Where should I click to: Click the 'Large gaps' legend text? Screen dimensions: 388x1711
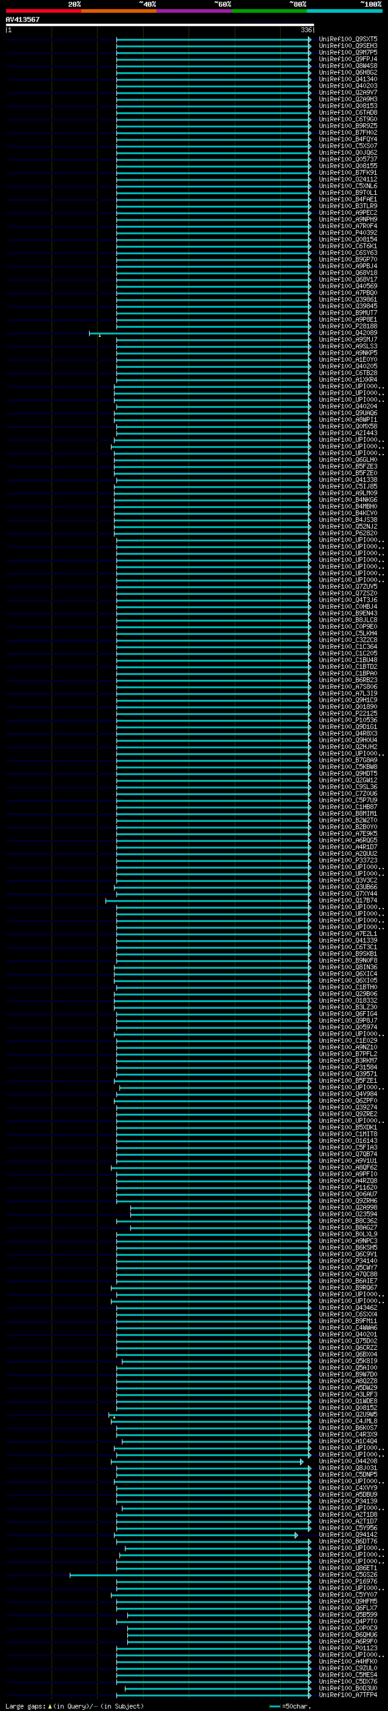tap(26, 1706)
